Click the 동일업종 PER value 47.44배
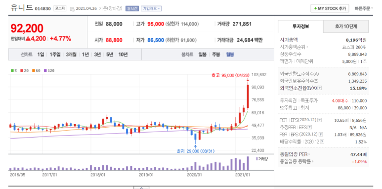Image resolution: width=382 pixels, height=189 pixels. click(358, 154)
